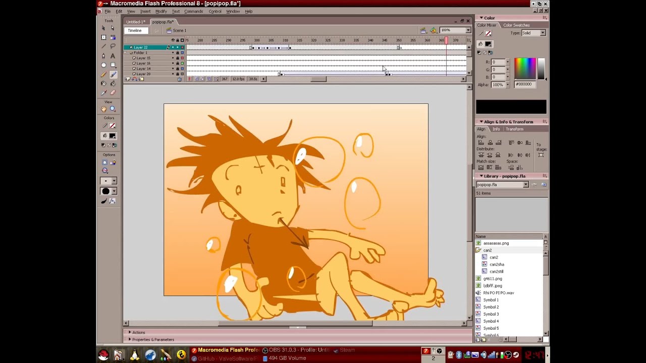Open the Commands menu

(193, 11)
